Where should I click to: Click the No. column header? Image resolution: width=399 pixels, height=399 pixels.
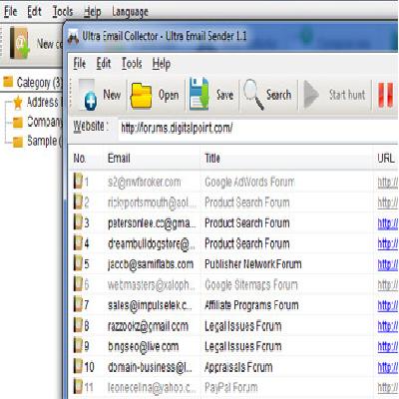[x=80, y=159]
